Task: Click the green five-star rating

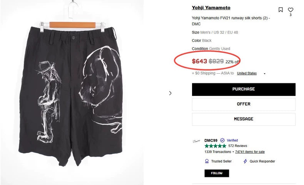Action: tap(215, 146)
